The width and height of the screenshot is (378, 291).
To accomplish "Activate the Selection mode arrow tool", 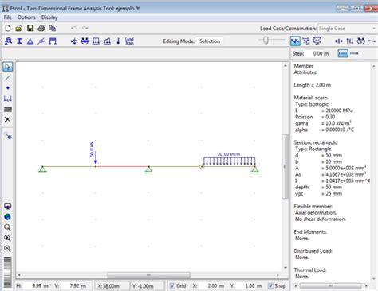I will [7, 67].
